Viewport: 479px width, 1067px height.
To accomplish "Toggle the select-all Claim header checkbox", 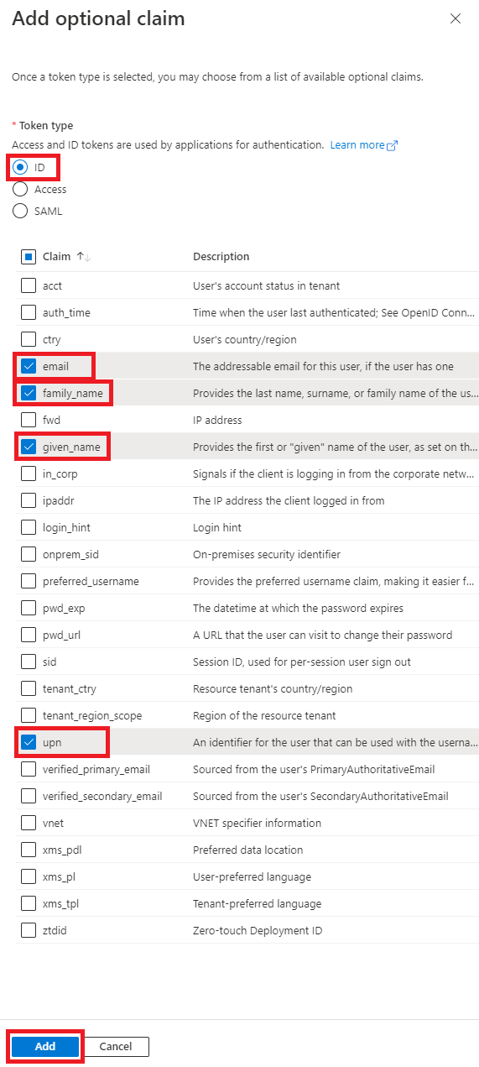I will pos(29,257).
